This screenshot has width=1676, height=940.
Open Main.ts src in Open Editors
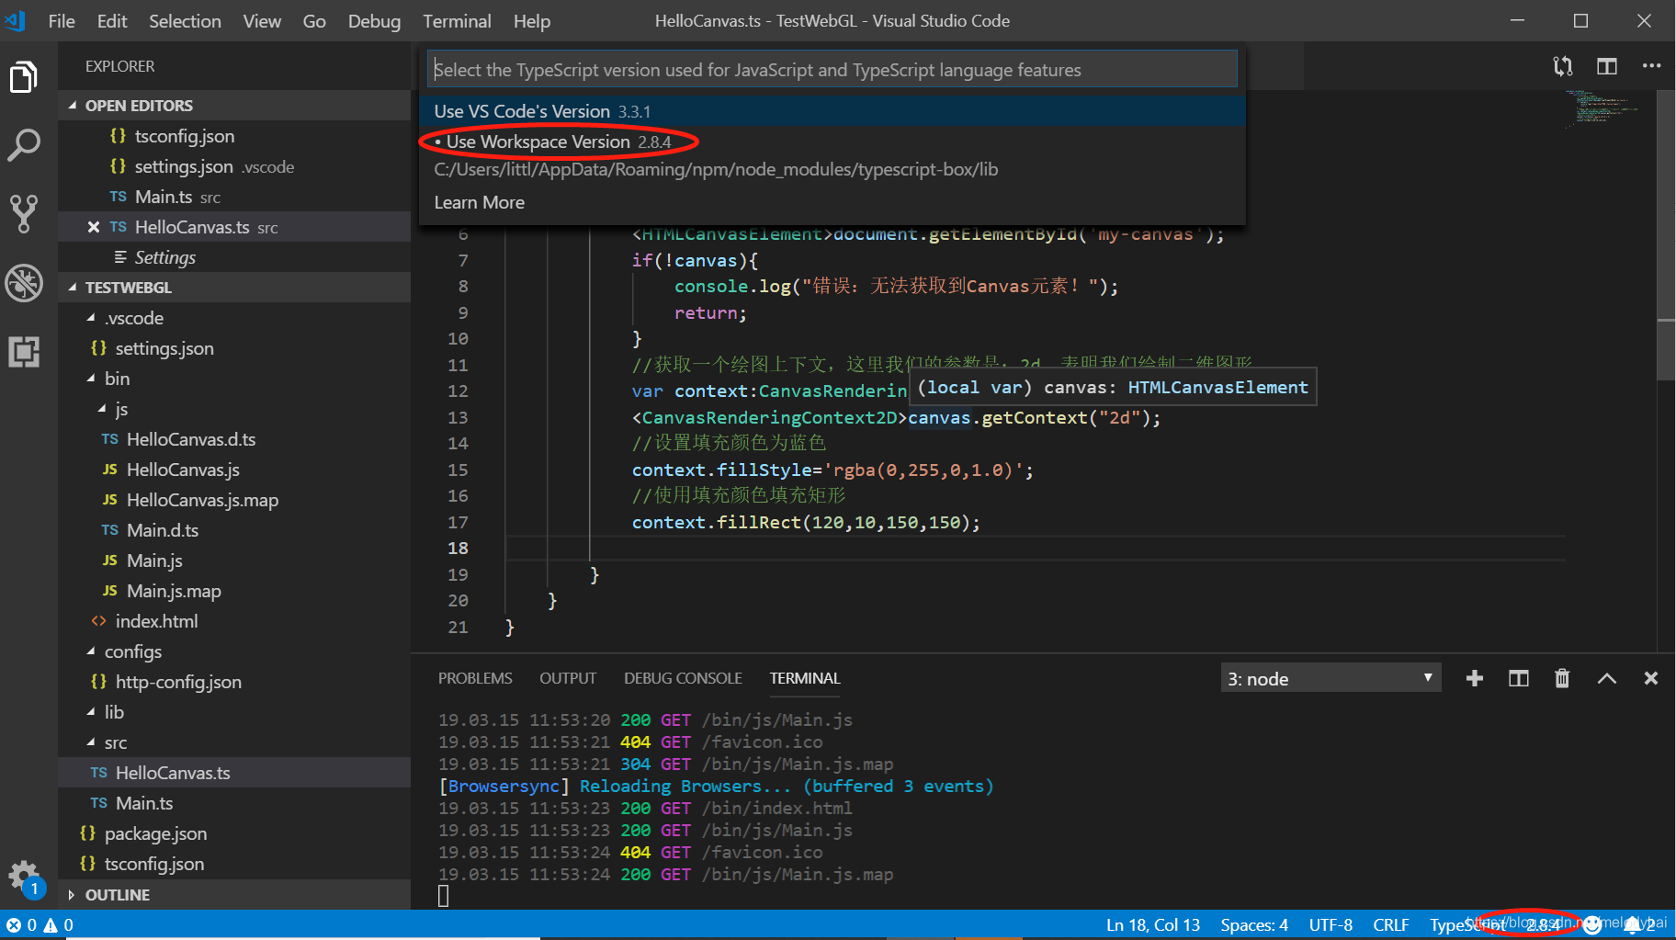pos(234,197)
